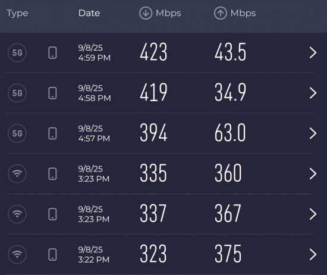Screen dimensions: 327x275
Task: Click the Wi-Fi icon beside the 337 Mbps result
Action: [x=17, y=214]
